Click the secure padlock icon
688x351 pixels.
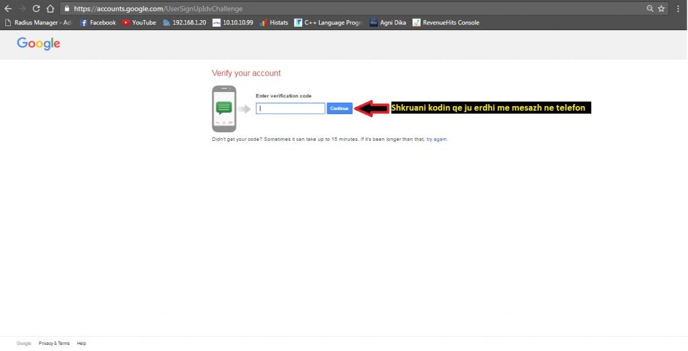tap(67, 9)
